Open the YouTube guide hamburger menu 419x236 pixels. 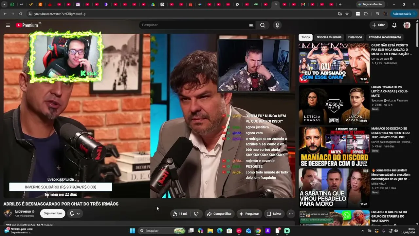click(8, 25)
